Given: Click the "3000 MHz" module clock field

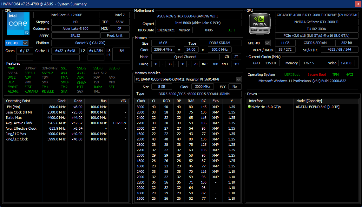Looking at the screenshot, I should (x=202, y=87).
